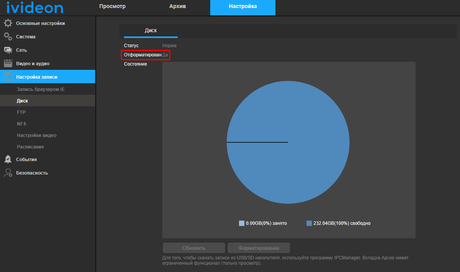This screenshot has height=272, width=460.
Task: Click the gear icon for Основные настройки
Action: [8, 23]
